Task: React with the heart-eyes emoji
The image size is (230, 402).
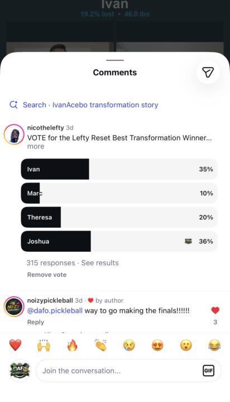Action: [x=157, y=345]
